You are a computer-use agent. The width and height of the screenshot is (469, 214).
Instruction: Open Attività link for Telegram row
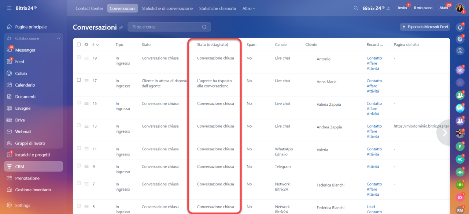(373, 166)
